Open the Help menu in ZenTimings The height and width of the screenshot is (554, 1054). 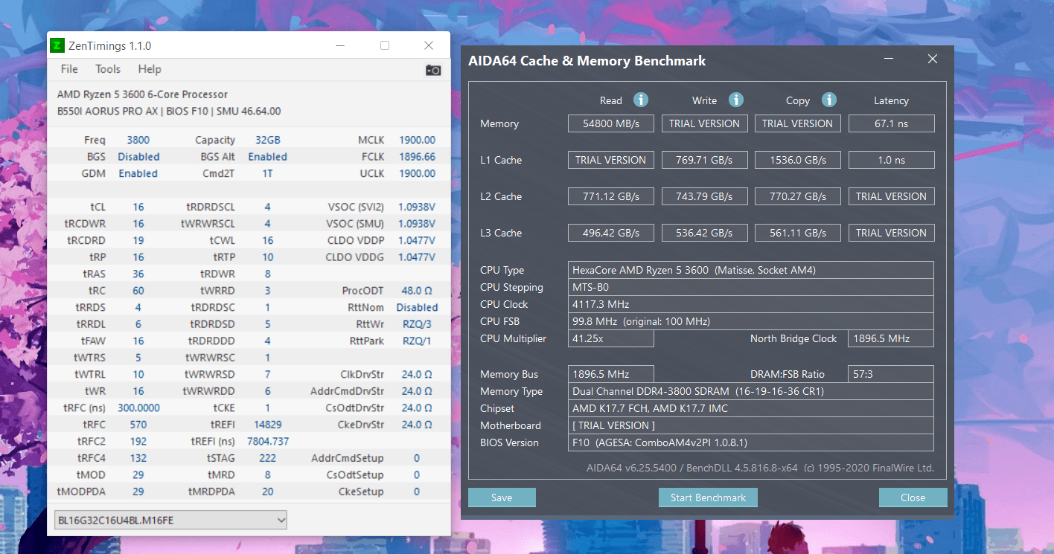pos(150,69)
